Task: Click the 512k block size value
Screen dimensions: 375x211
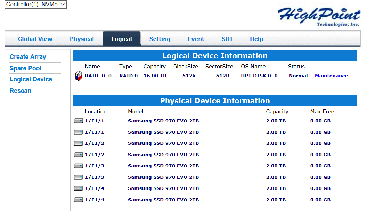Action: pyautogui.click(x=189, y=76)
